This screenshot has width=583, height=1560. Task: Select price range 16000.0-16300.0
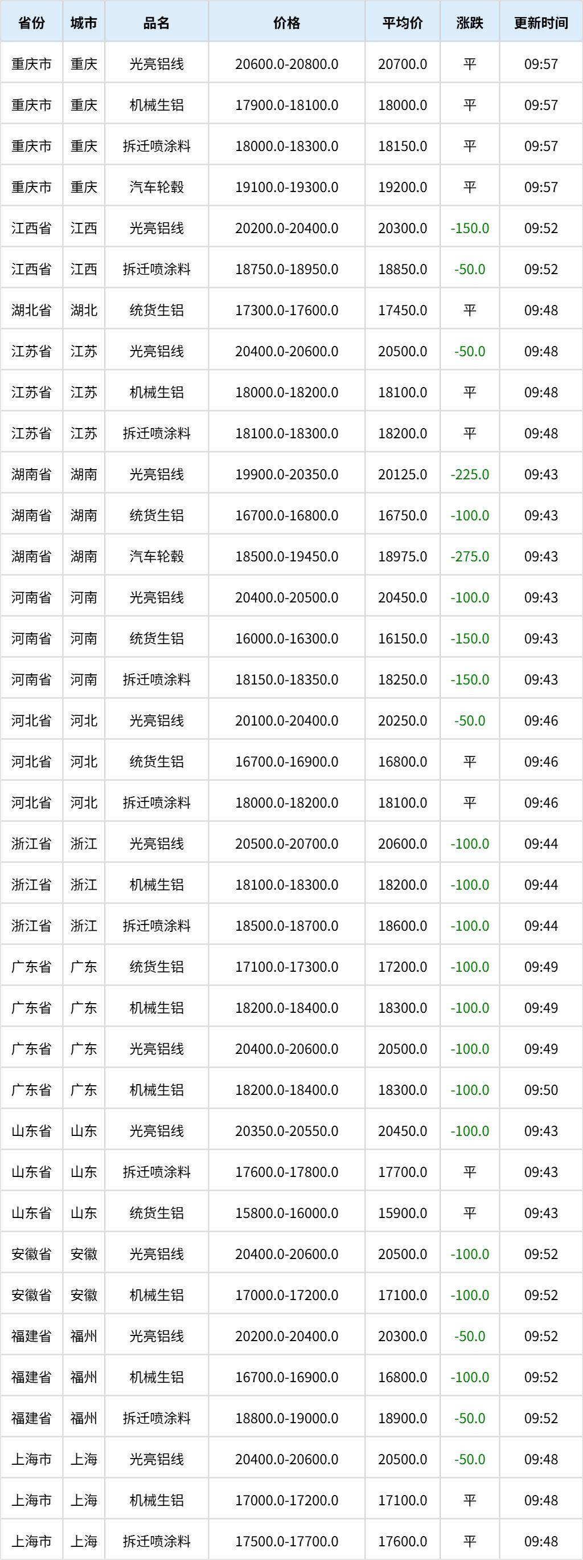(287, 638)
